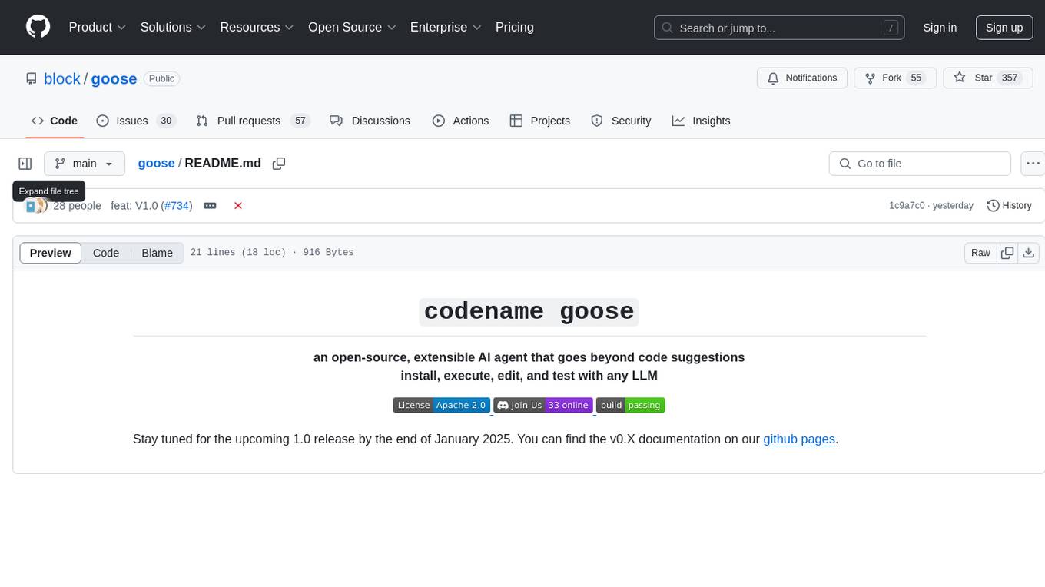
Task: Select the Code view
Action: coord(106,253)
